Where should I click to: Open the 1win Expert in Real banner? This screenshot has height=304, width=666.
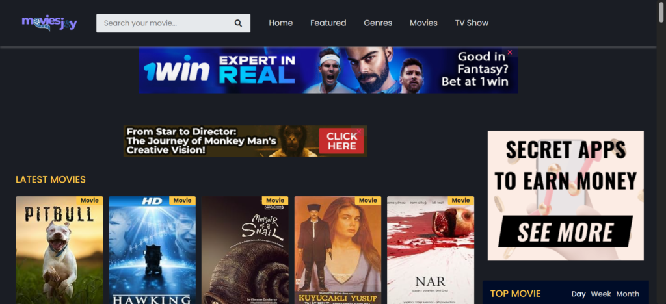tap(328, 70)
